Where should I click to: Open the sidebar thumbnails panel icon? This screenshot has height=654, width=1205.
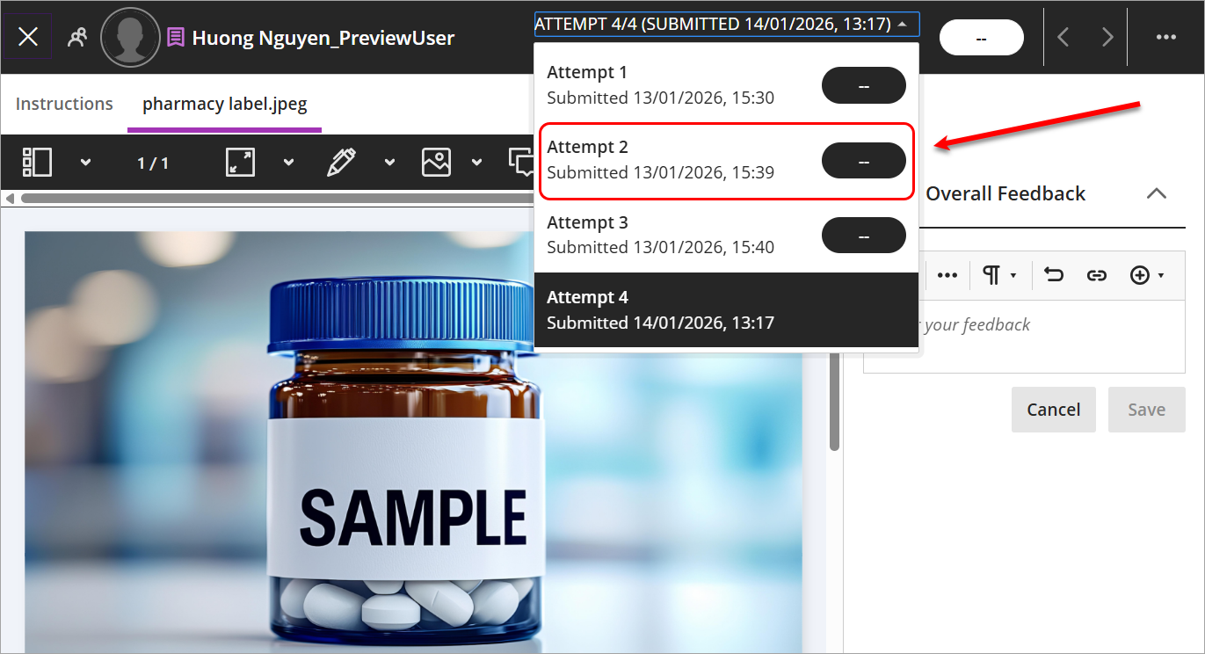(38, 162)
